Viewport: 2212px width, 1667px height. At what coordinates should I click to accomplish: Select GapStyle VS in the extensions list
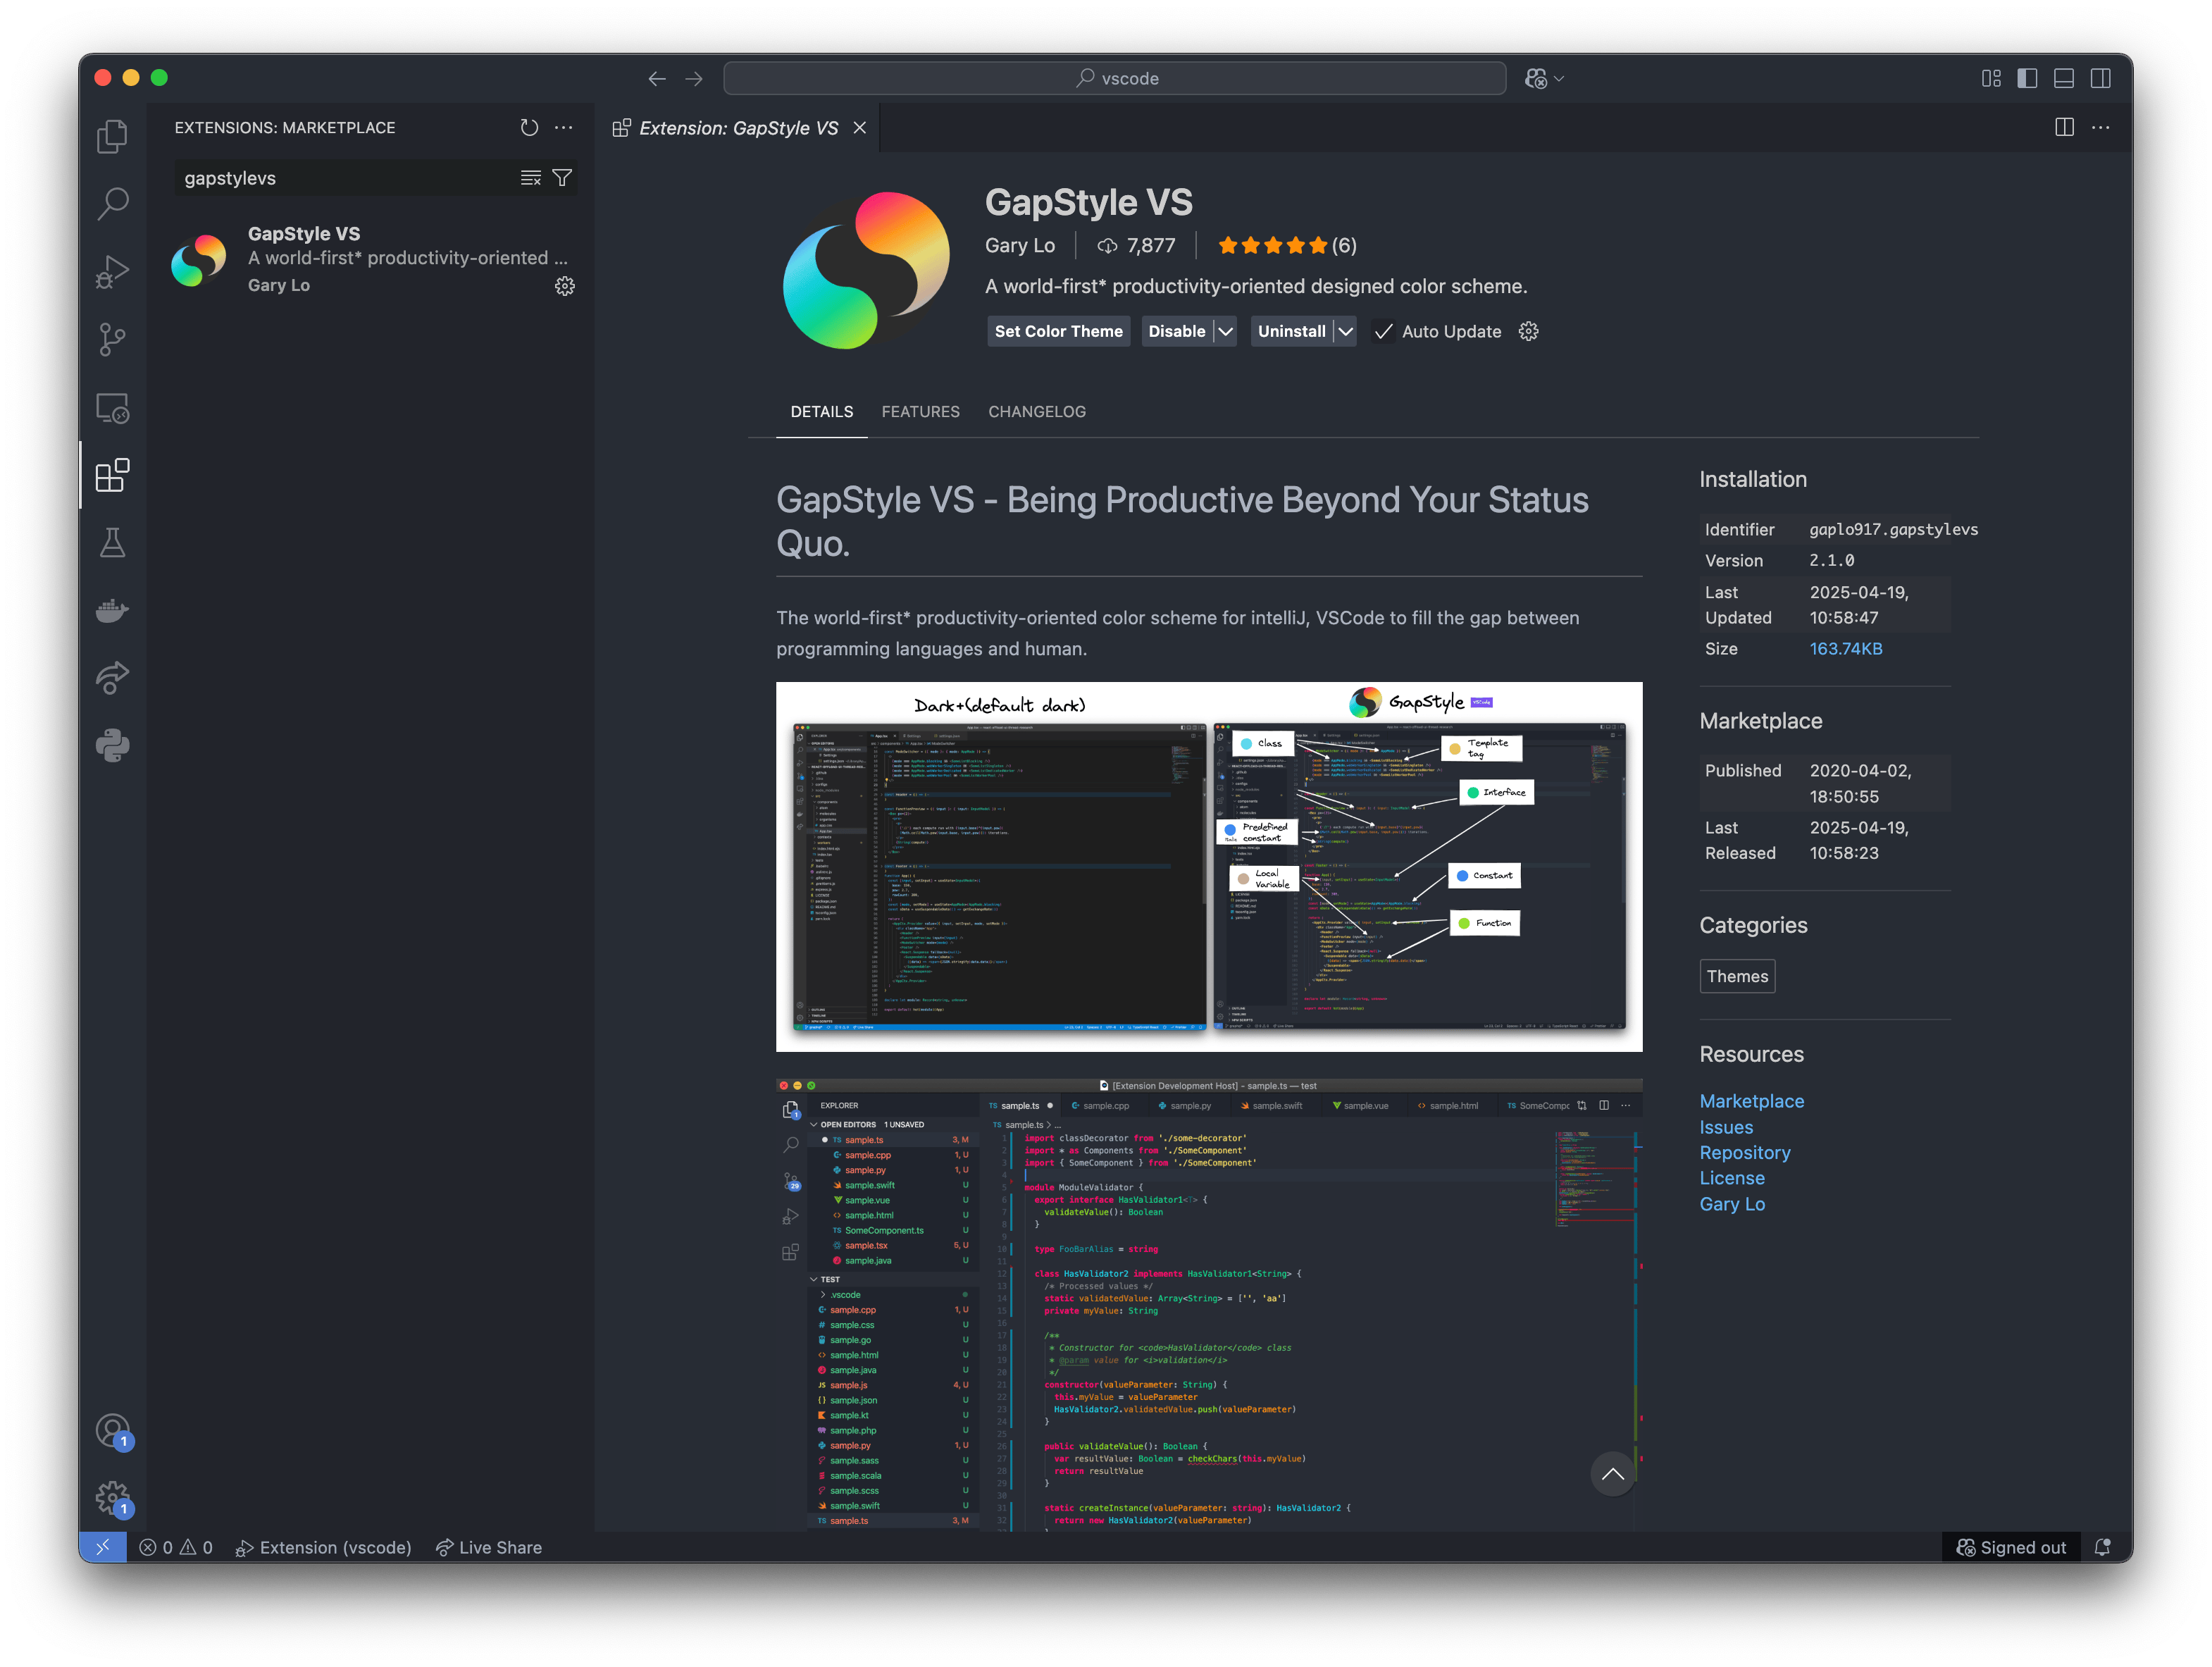[x=372, y=259]
